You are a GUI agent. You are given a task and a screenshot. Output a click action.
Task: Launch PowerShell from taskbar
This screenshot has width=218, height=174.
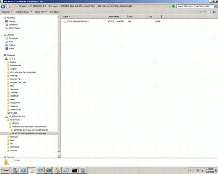[23, 170]
